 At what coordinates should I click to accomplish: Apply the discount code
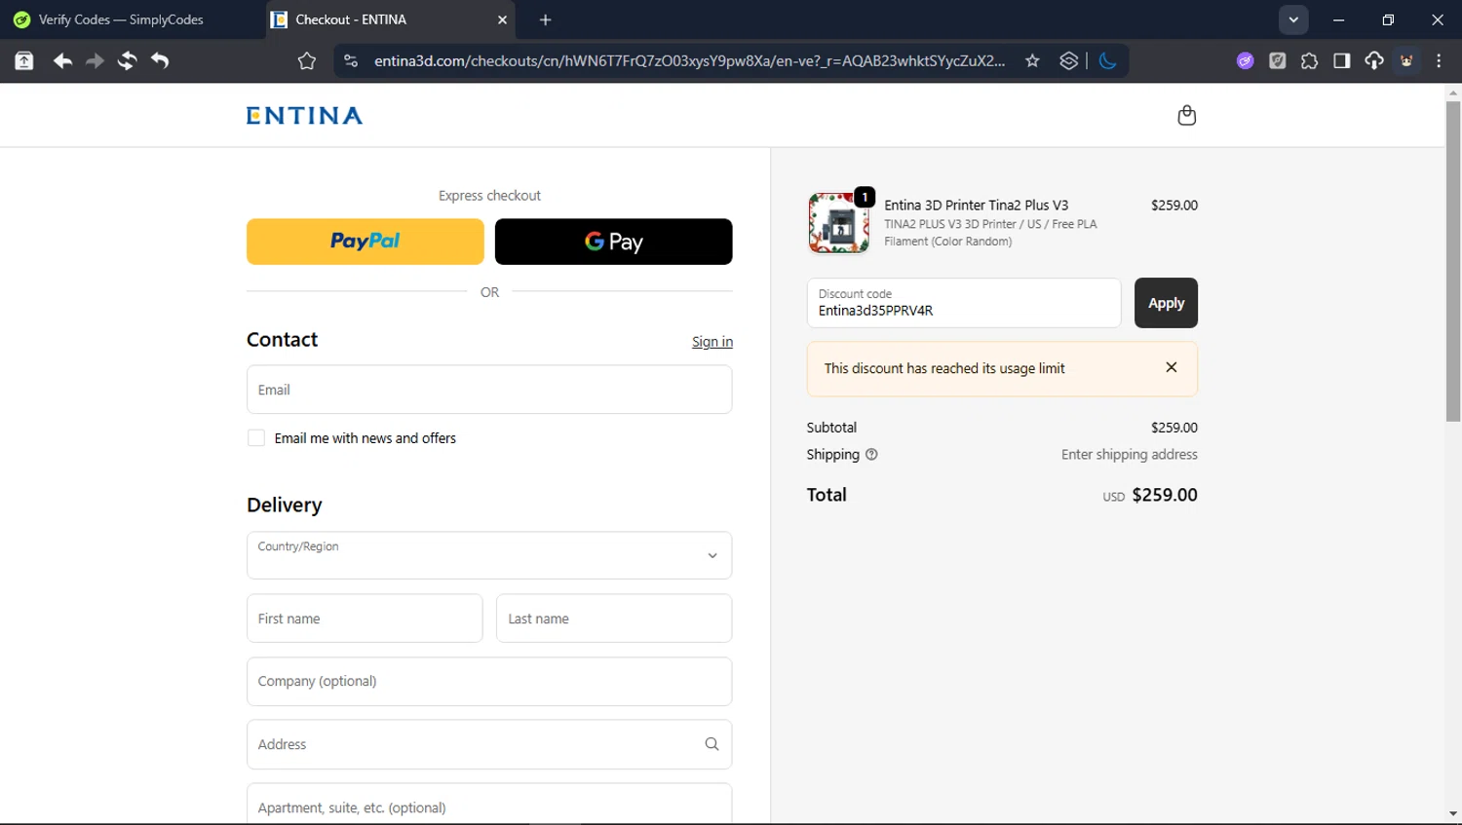1166,303
